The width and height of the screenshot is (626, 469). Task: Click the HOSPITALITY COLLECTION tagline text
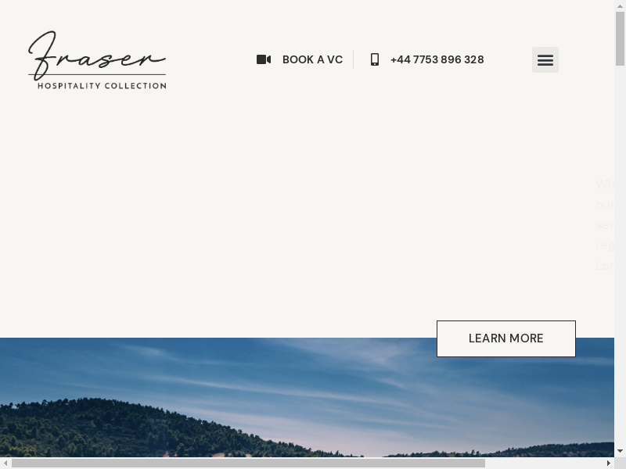coord(102,86)
